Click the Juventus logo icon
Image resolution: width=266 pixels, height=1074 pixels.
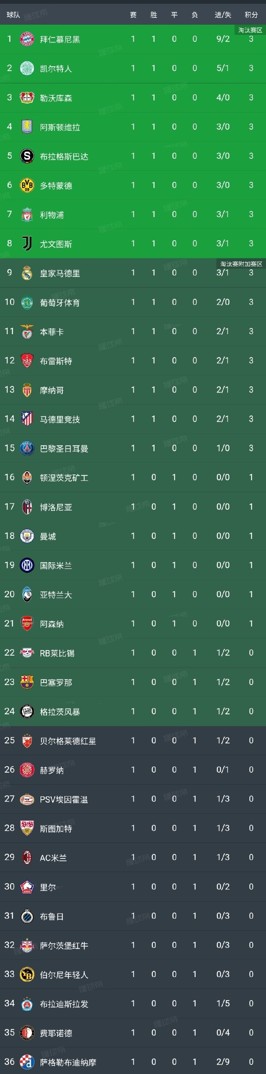click(x=27, y=243)
